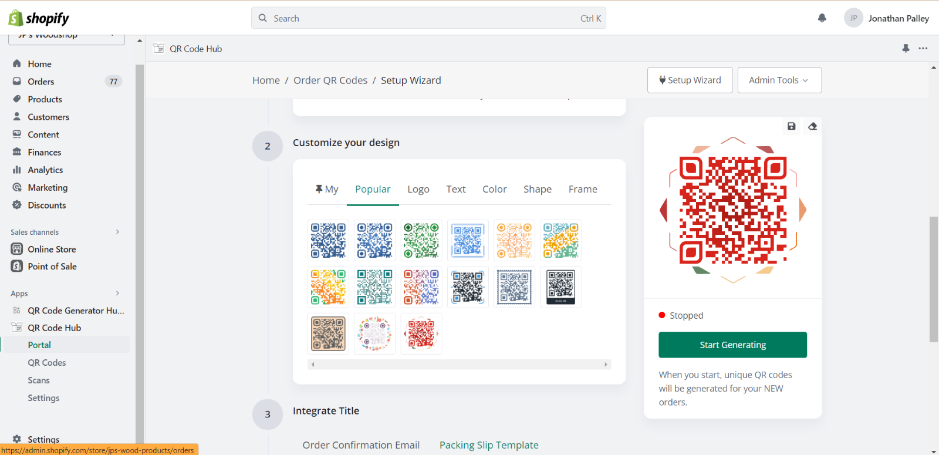Screen dimensions: 939x455
Task: Expand the Sales channels section
Action: pos(117,232)
